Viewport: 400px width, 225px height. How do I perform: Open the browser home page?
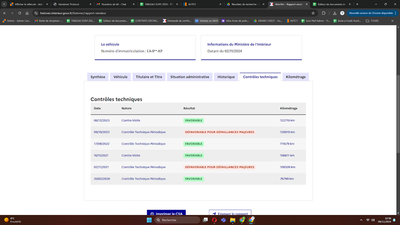(27, 13)
